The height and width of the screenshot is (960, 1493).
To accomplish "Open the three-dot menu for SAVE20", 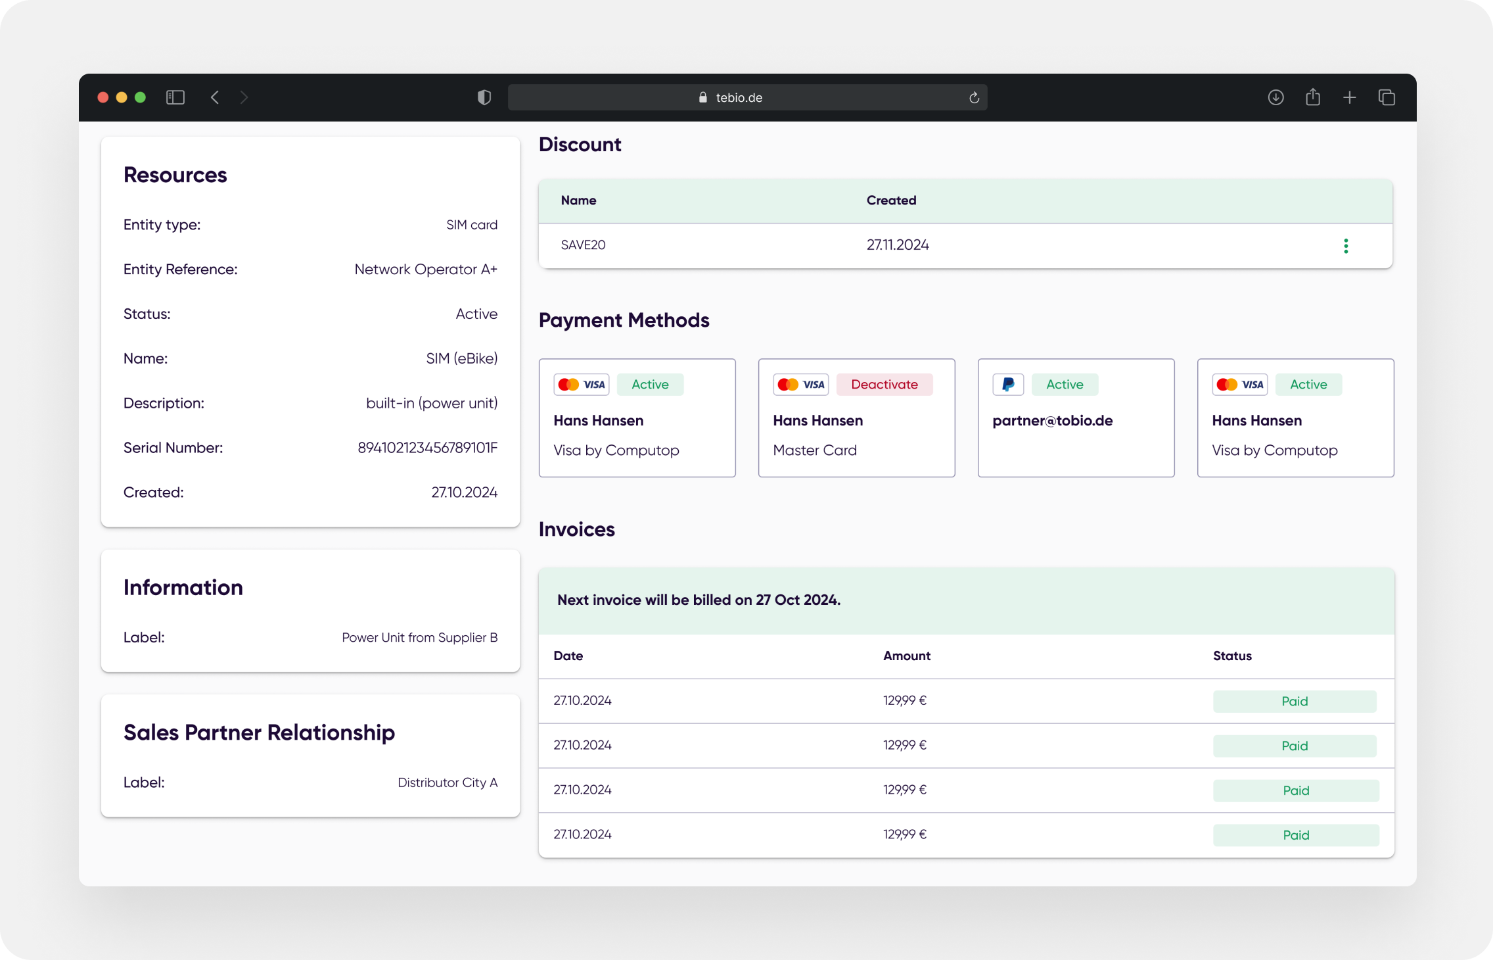I will point(1346,245).
